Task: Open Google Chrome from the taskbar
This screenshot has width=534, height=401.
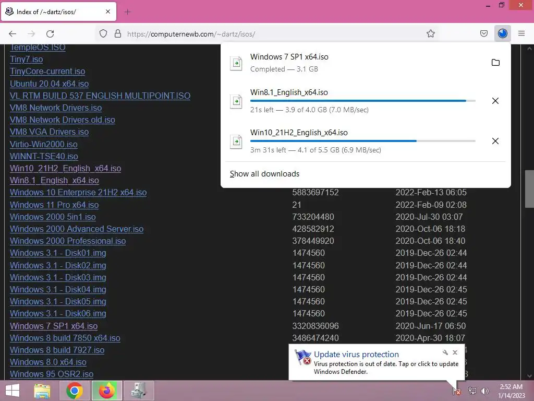Action: pyautogui.click(x=75, y=391)
